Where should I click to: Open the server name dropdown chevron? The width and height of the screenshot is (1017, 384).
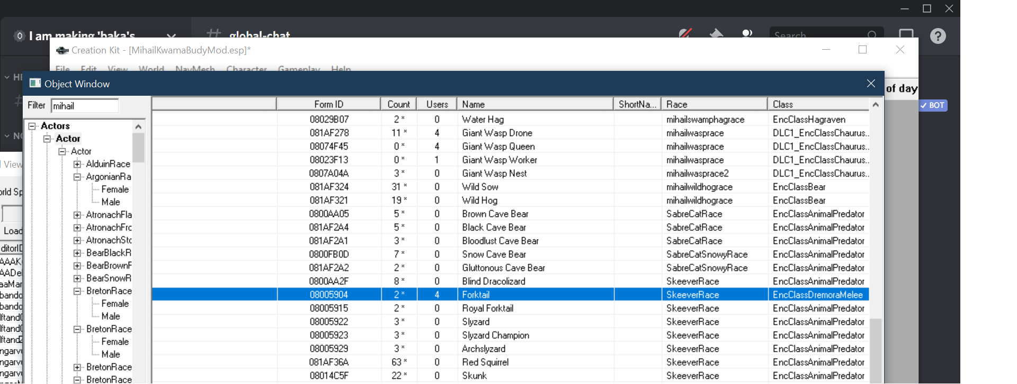pos(171,36)
